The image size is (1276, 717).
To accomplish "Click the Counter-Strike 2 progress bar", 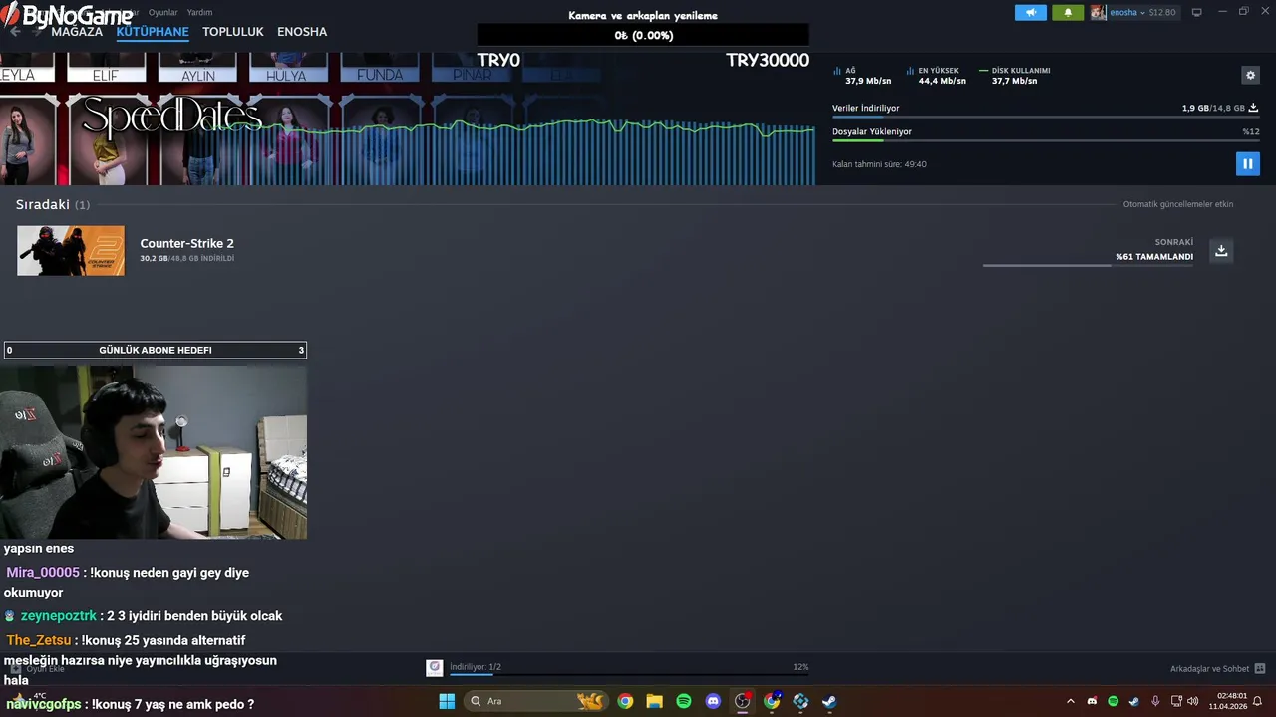I will pyautogui.click(x=1088, y=265).
